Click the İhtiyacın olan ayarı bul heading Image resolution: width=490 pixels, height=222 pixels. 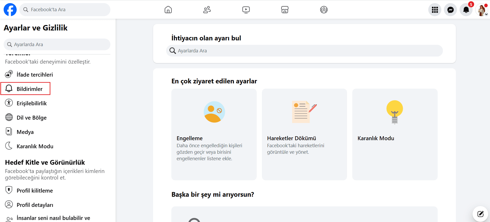click(x=206, y=38)
